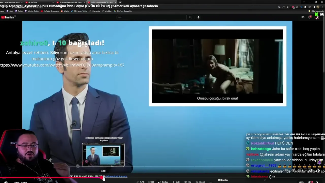The image size is (325, 183).
Task: Open the 'Jahrein - Twitch' bookmark
Action: point(32,11)
